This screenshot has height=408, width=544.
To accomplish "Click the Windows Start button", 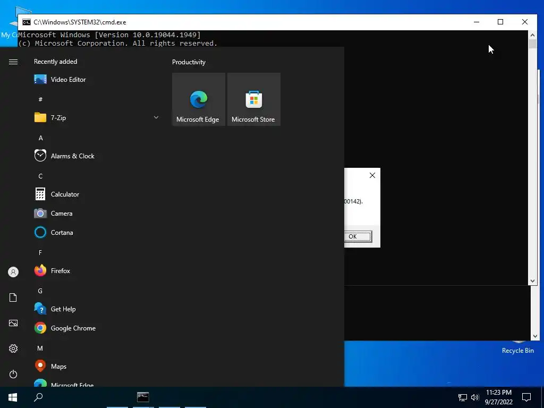I will pyautogui.click(x=13, y=397).
